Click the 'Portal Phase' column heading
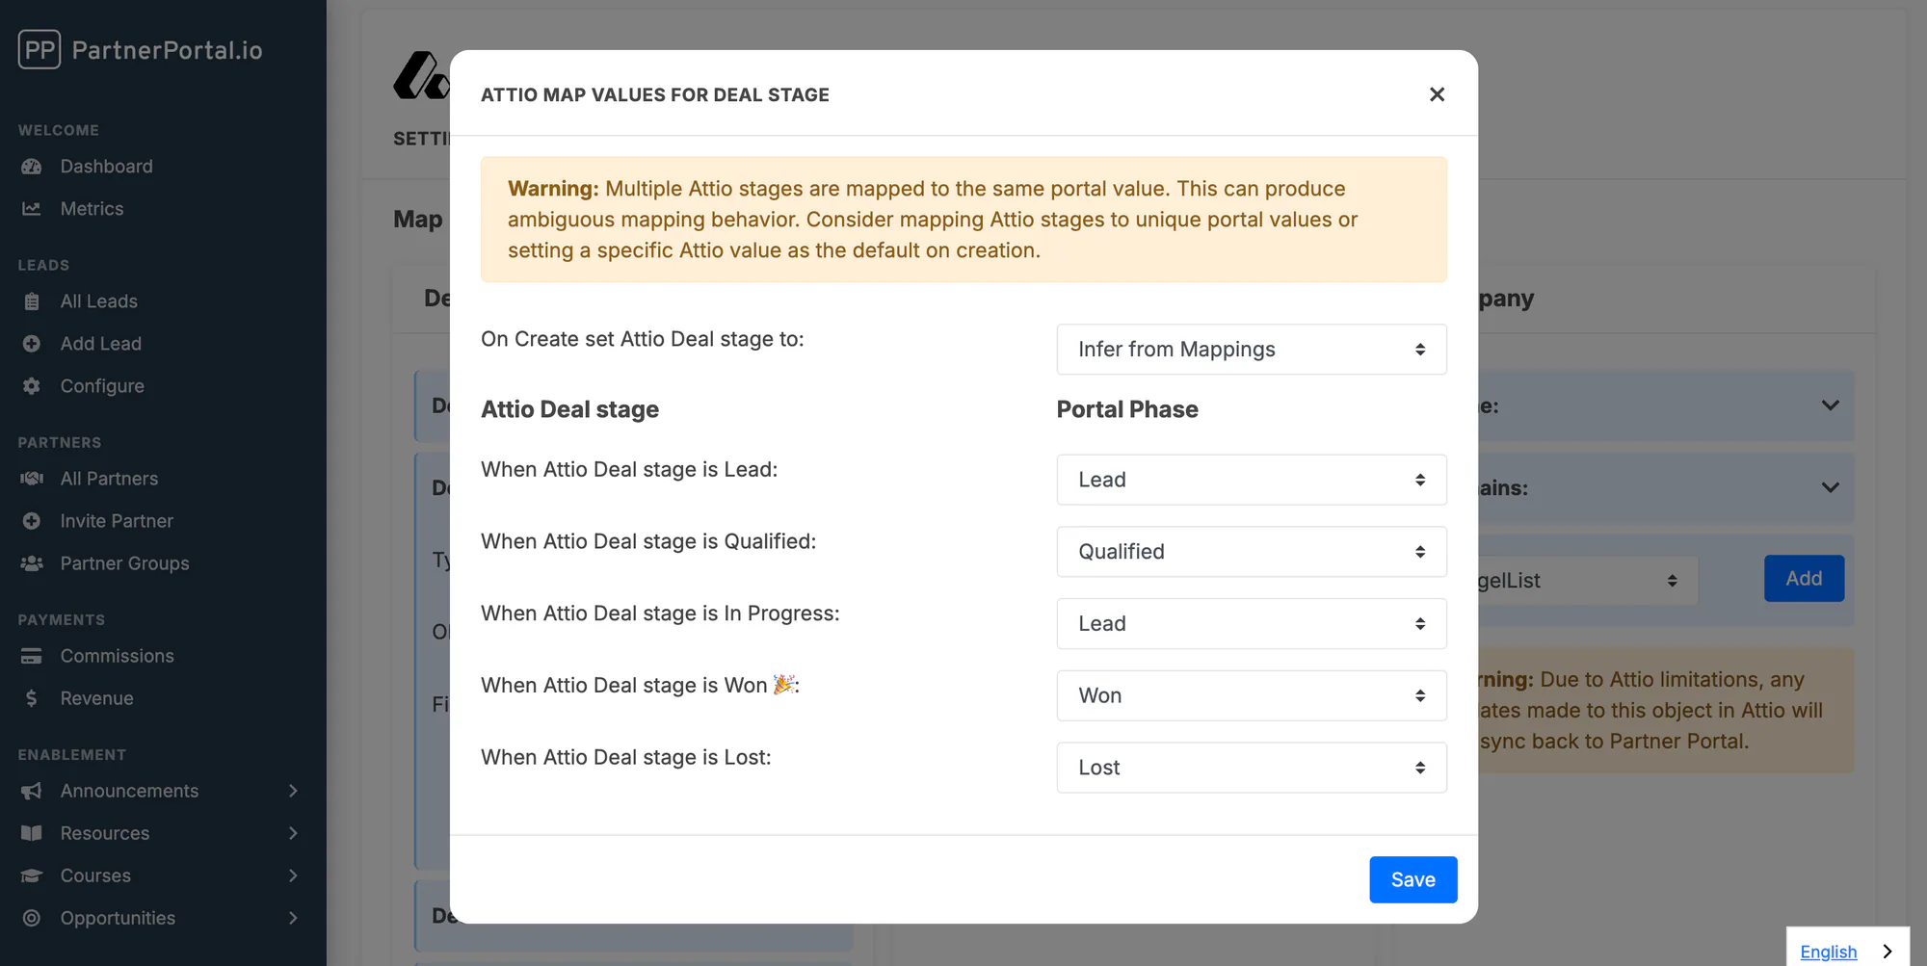 (1127, 409)
